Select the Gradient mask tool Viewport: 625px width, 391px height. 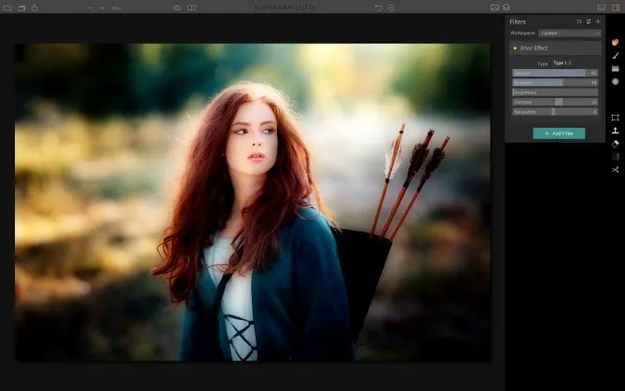pos(616,68)
